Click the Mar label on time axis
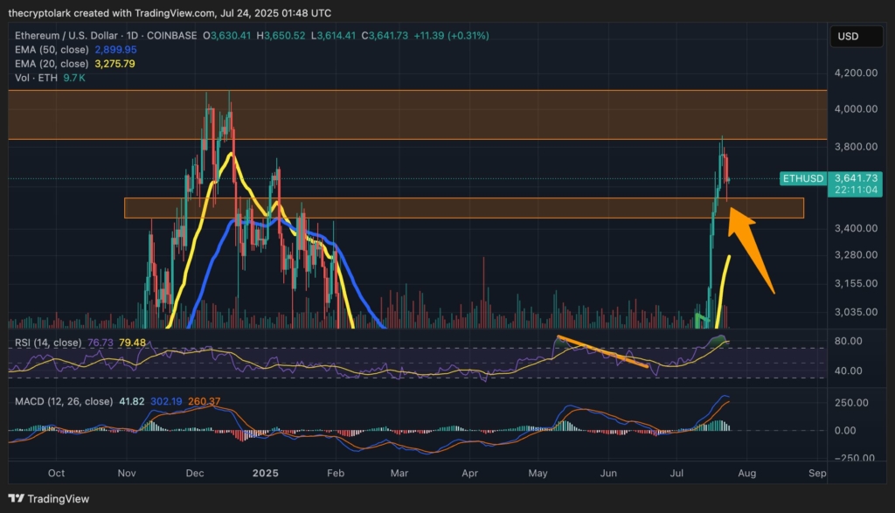 point(399,473)
